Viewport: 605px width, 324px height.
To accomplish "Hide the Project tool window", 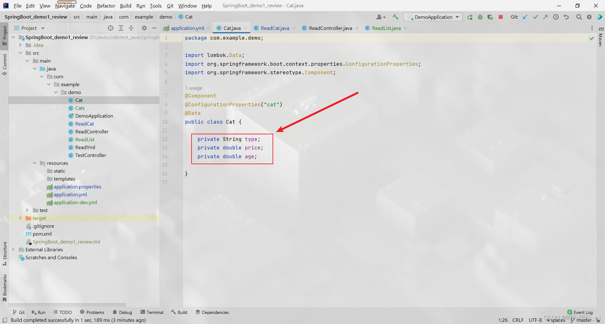I will click(154, 28).
